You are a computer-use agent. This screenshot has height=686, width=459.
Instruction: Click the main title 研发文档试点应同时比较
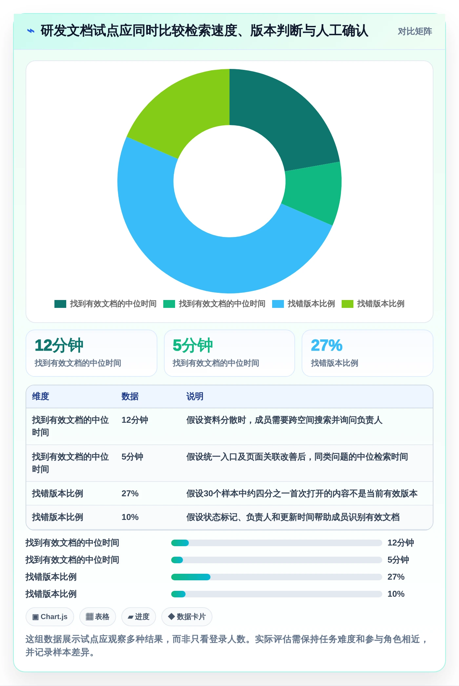(204, 31)
